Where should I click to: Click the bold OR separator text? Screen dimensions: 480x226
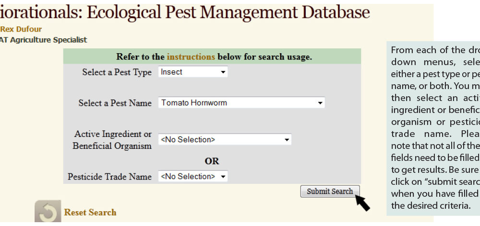[212, 161]
